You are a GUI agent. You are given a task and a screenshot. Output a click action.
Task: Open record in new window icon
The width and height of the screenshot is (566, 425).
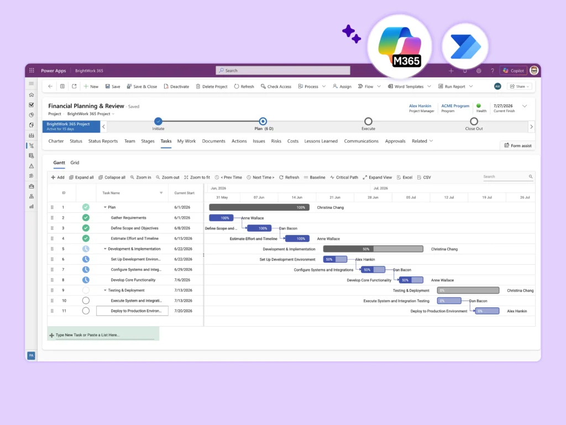point(74,86)
